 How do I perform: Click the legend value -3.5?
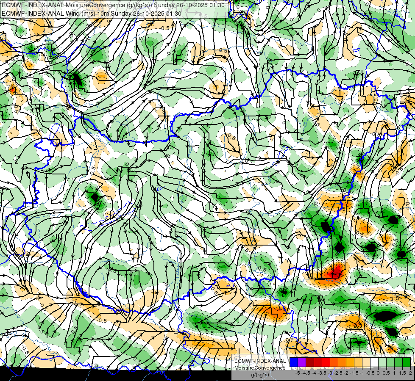coord(322,373)
